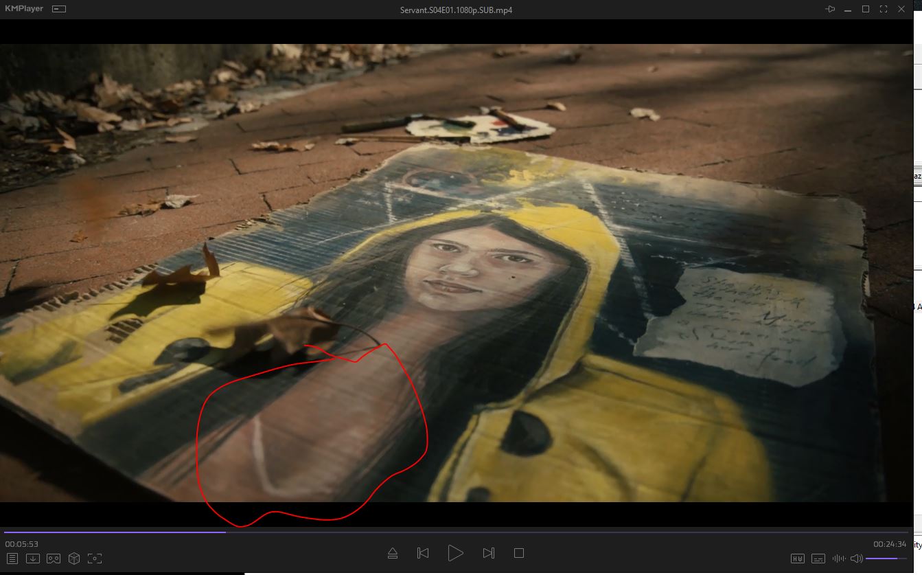Switch to compact mode next to KMPlayer logo

(59, 9)
